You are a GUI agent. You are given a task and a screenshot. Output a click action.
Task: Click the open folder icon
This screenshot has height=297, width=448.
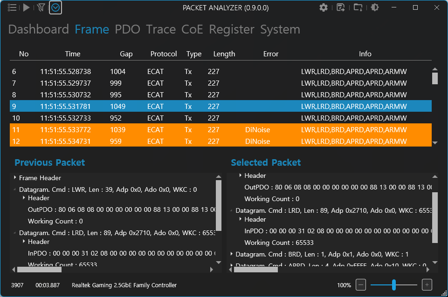(x=358, y=7)
